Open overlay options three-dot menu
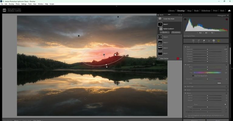 pos(181,59)
